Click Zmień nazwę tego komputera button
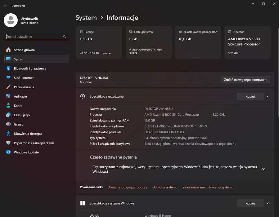 (x=245, y=80)
